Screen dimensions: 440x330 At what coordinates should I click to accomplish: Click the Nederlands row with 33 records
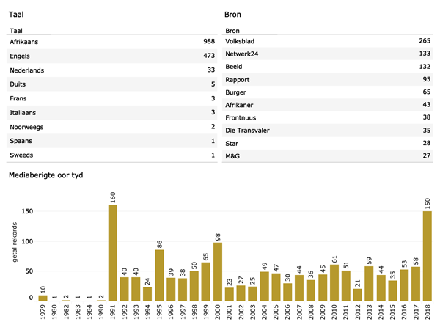pos(110,70)
